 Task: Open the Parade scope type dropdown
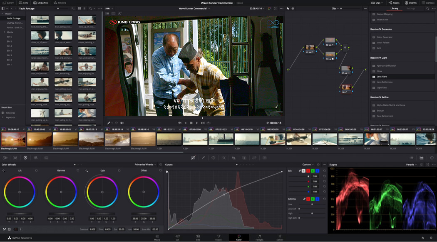tap(411, 165)
